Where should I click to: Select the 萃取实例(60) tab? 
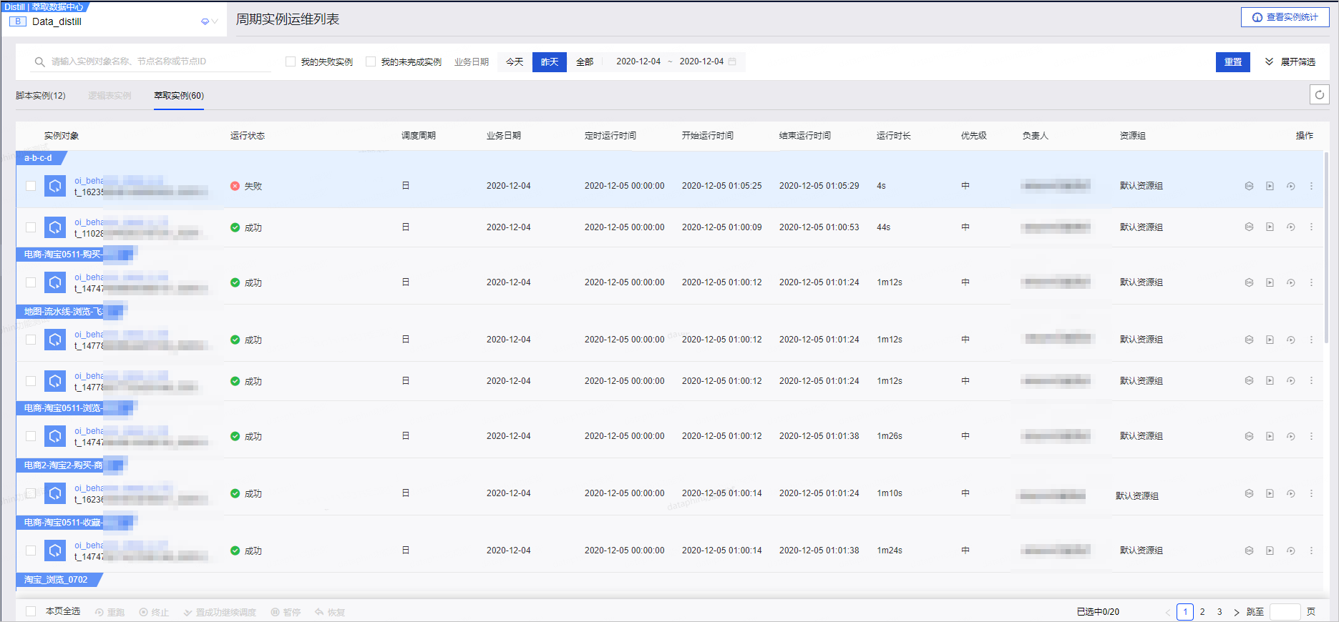(179, 96)
